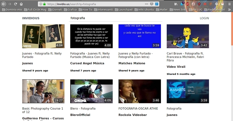
Task: Open the Firefox Library icon
Action: pos(176,4)
